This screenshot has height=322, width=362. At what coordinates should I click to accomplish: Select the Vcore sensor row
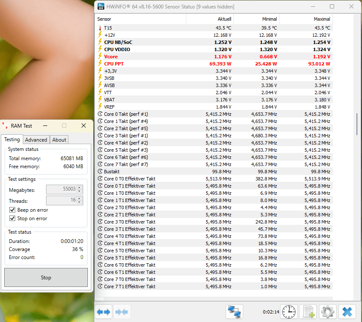pyautogui.click(x=214, y=57)
